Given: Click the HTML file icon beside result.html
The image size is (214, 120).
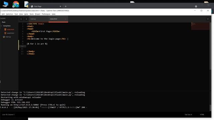Looking at the screenshot, I should pyautogui.click(x=5, y=33).
